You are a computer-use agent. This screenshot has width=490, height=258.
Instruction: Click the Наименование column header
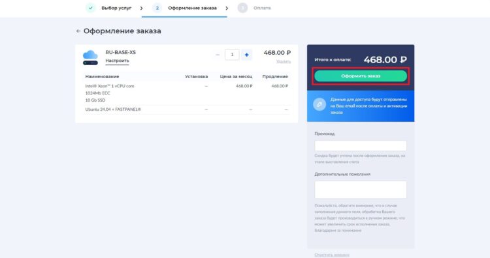(102, 77)
